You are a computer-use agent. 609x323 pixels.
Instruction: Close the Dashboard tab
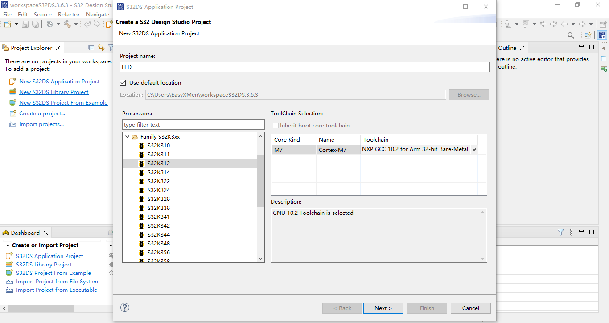tap(45, 233)
